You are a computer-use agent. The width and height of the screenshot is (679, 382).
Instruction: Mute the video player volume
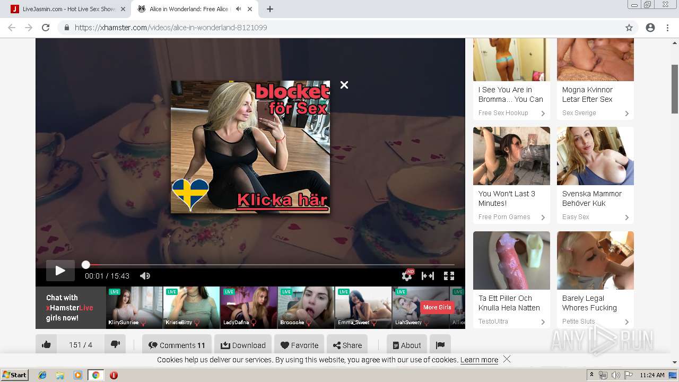tap(145, 276)
